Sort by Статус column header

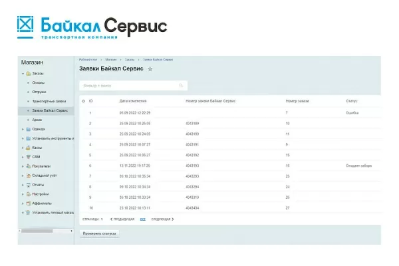pos(351,101)
